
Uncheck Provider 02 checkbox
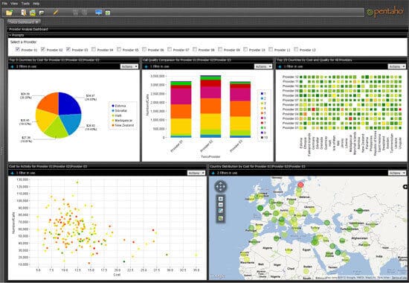[43, 49]
